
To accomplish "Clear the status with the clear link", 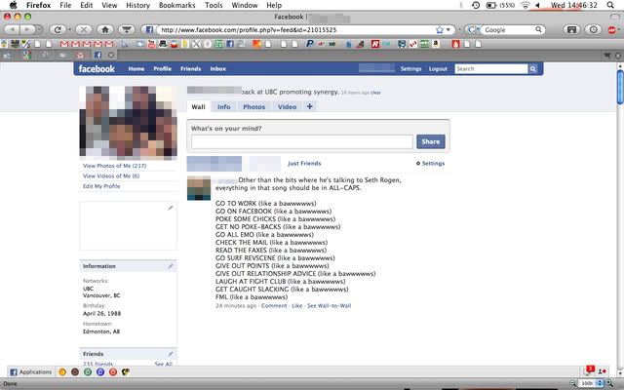I will click(375, 93).
